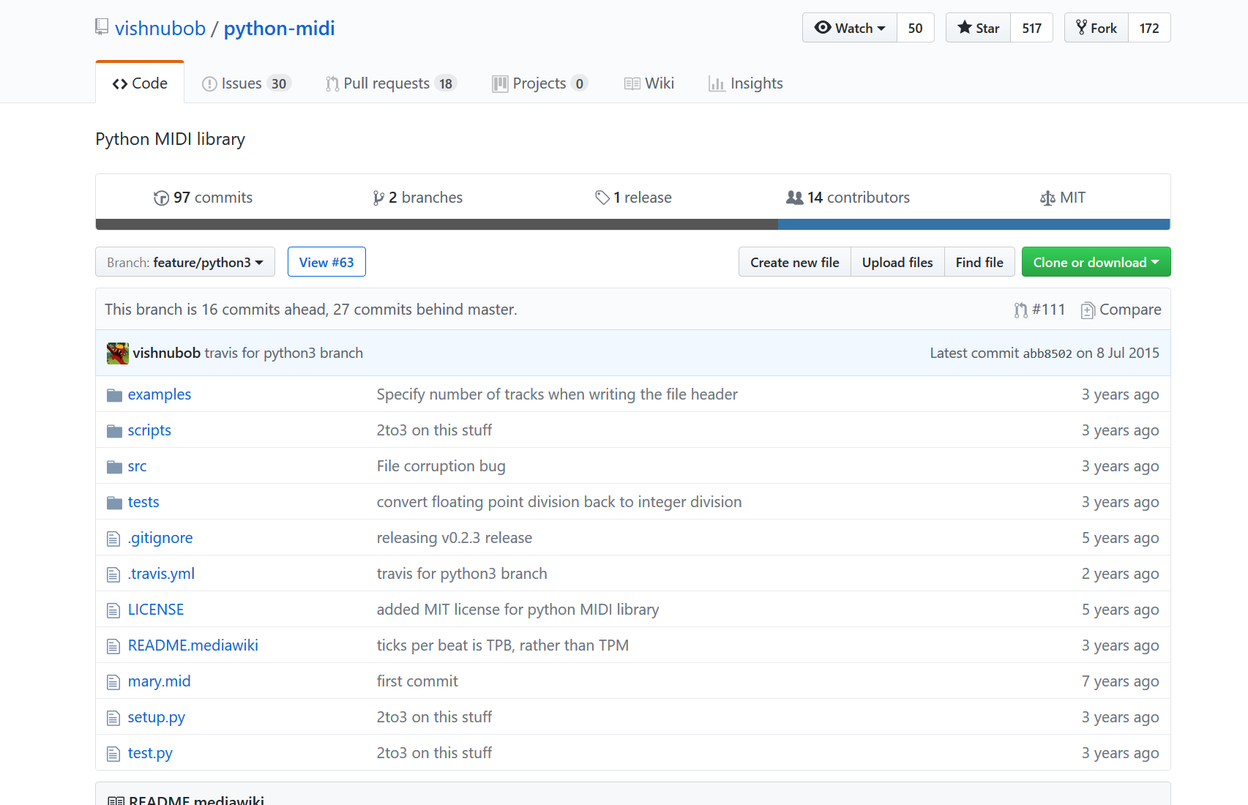Open the examples folder
The height and width of the screenshot is (805, 1248).
160,394
